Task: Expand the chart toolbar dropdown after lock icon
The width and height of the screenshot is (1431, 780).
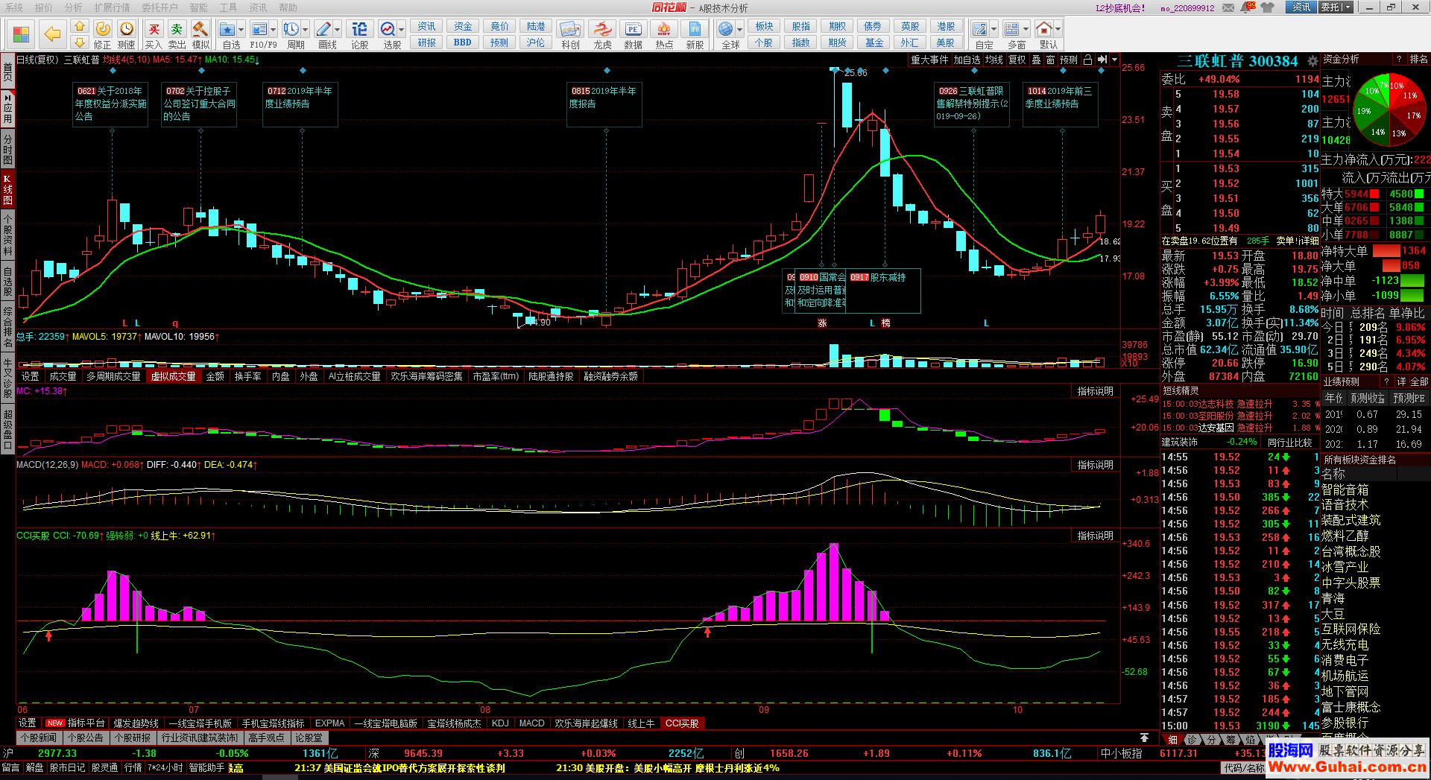Action: coord(1114,60)
